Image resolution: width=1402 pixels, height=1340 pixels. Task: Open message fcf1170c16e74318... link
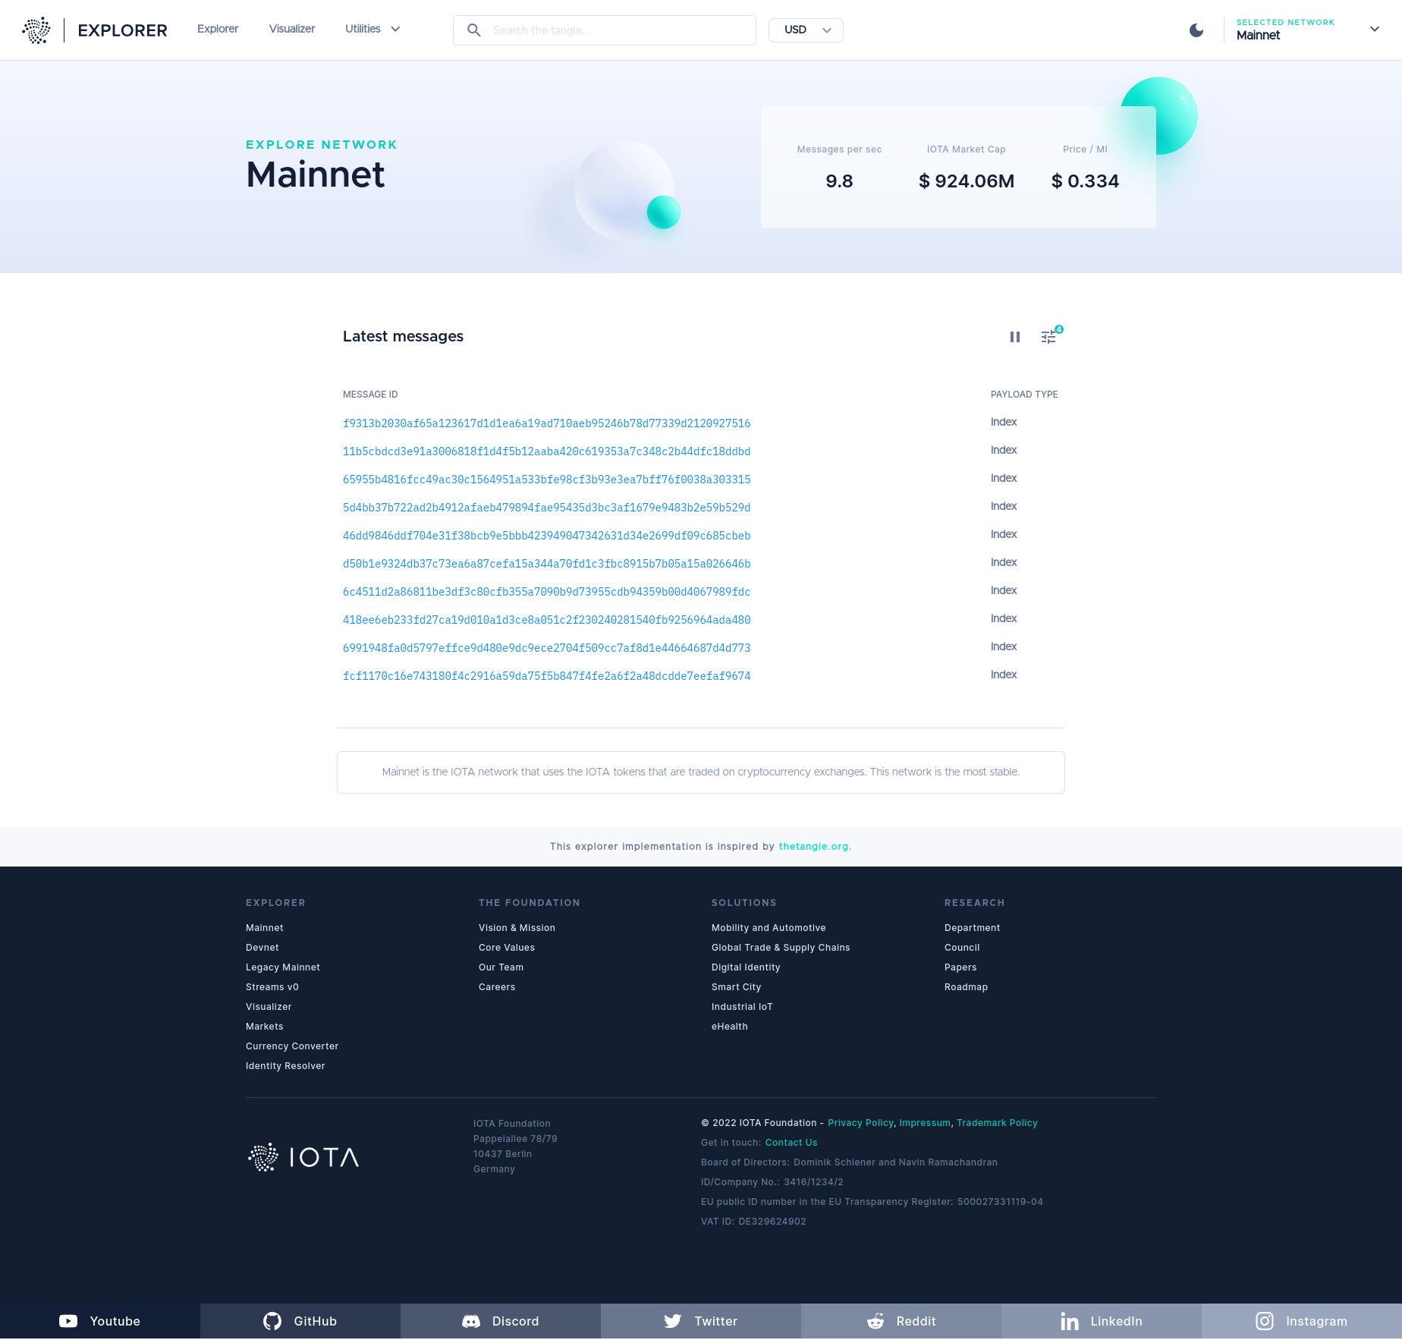click(547, 676)
